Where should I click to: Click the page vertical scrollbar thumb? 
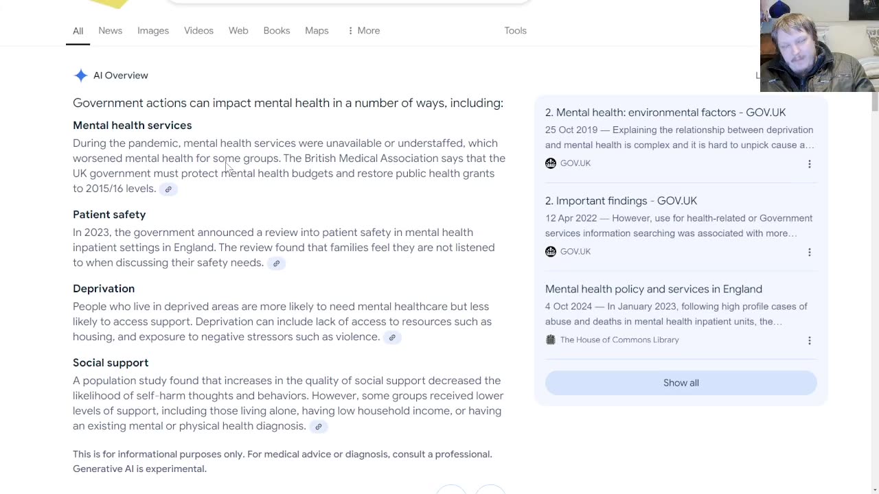[x=875, y=102]
